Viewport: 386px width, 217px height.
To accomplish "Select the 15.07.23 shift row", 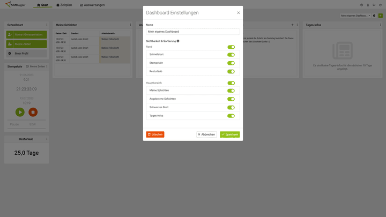I will coord(93,49).
